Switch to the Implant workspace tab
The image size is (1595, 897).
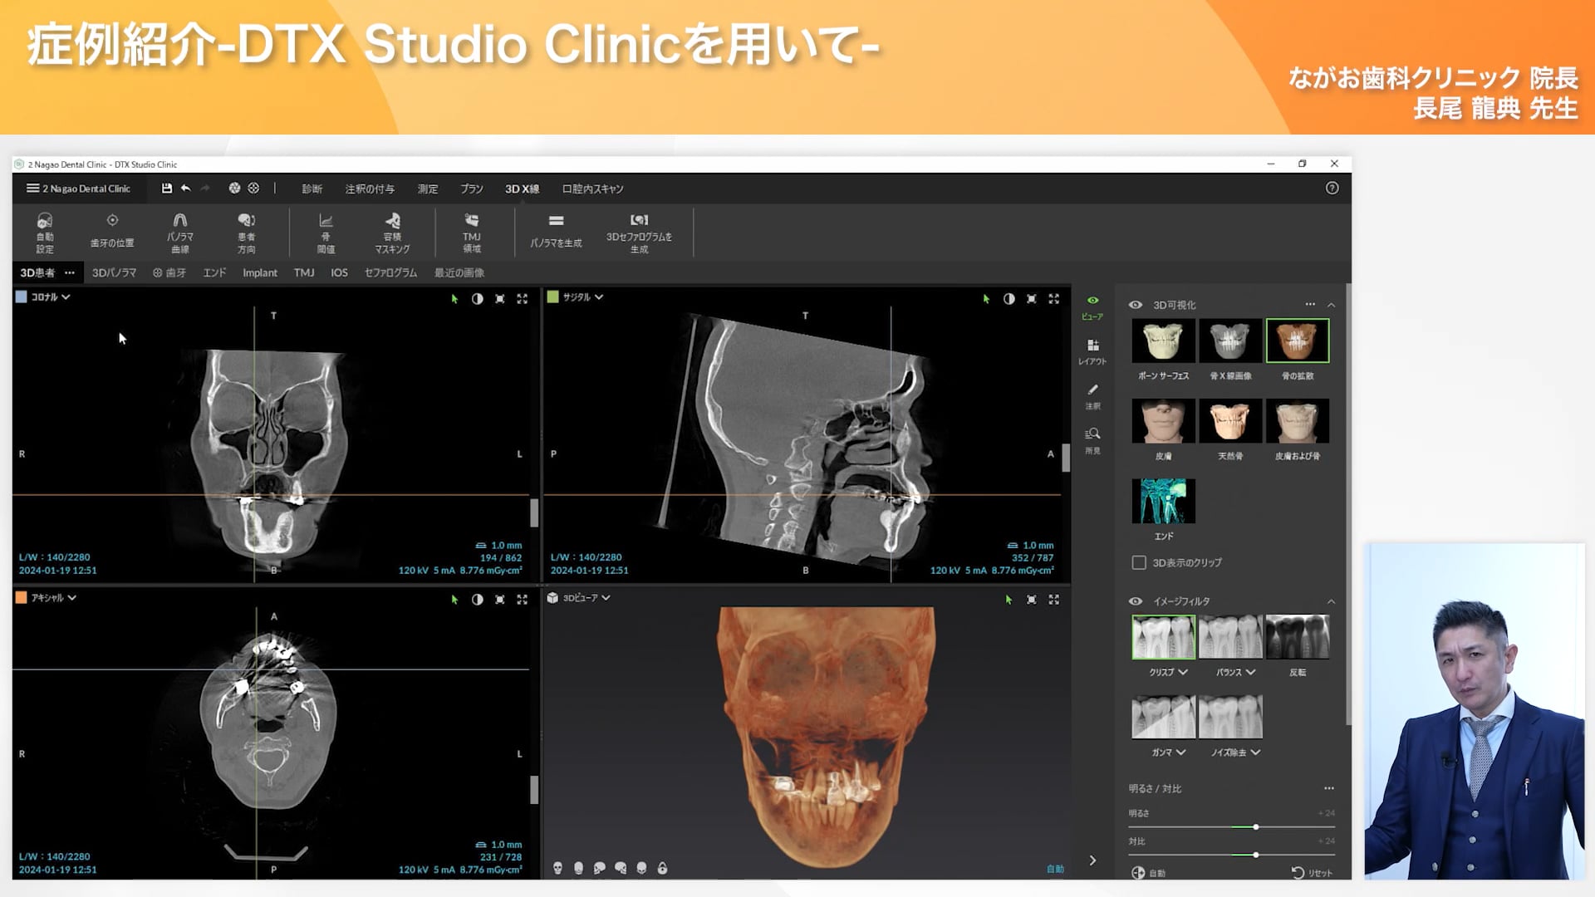[260, 272]
